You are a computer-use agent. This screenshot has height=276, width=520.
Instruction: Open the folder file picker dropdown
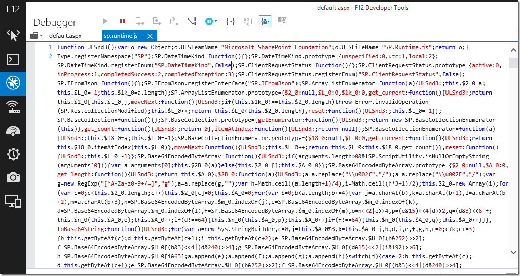[36, 36]
